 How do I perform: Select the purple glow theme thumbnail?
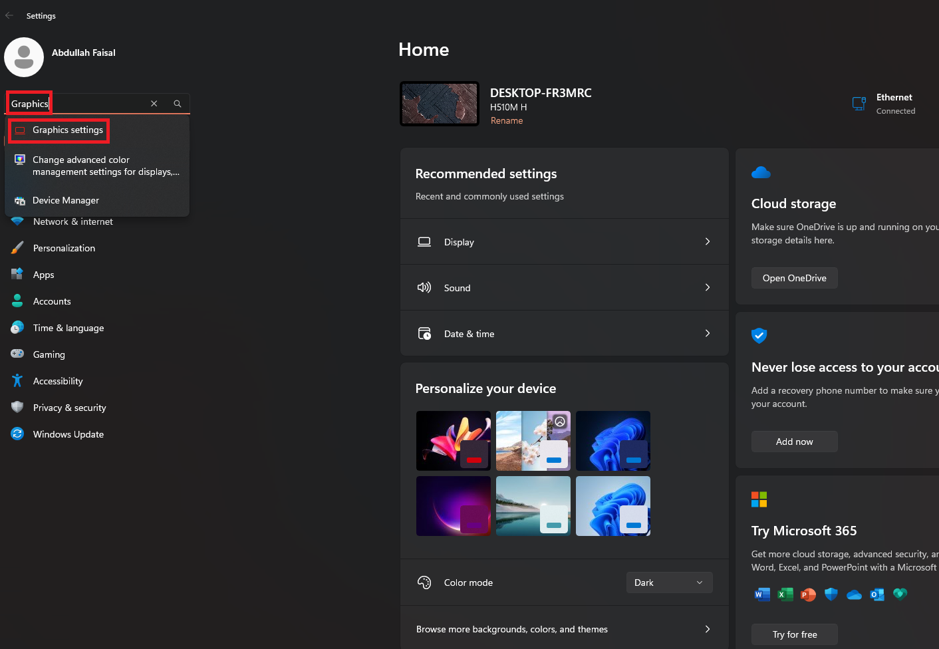point(454,506)
